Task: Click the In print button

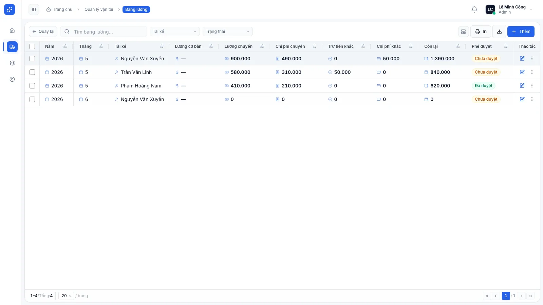Action: pyautogui.click(x=481, y=32)
